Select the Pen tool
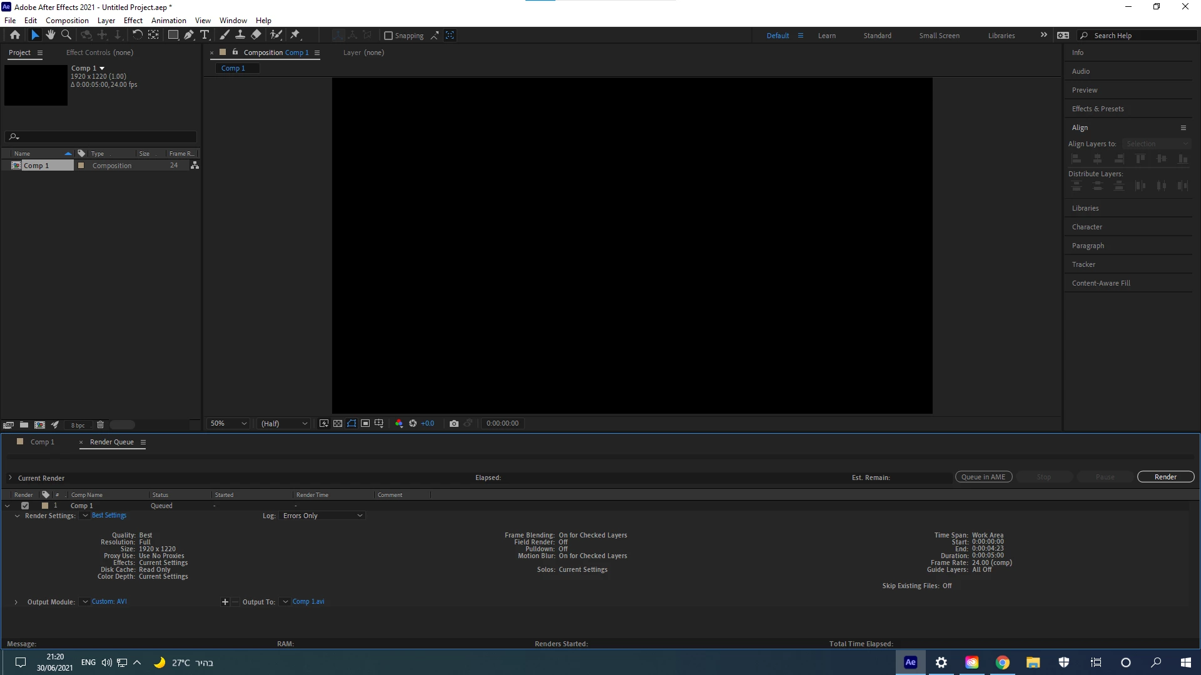The width and height of the screenshot is (1201, 675). coord(189,35)
